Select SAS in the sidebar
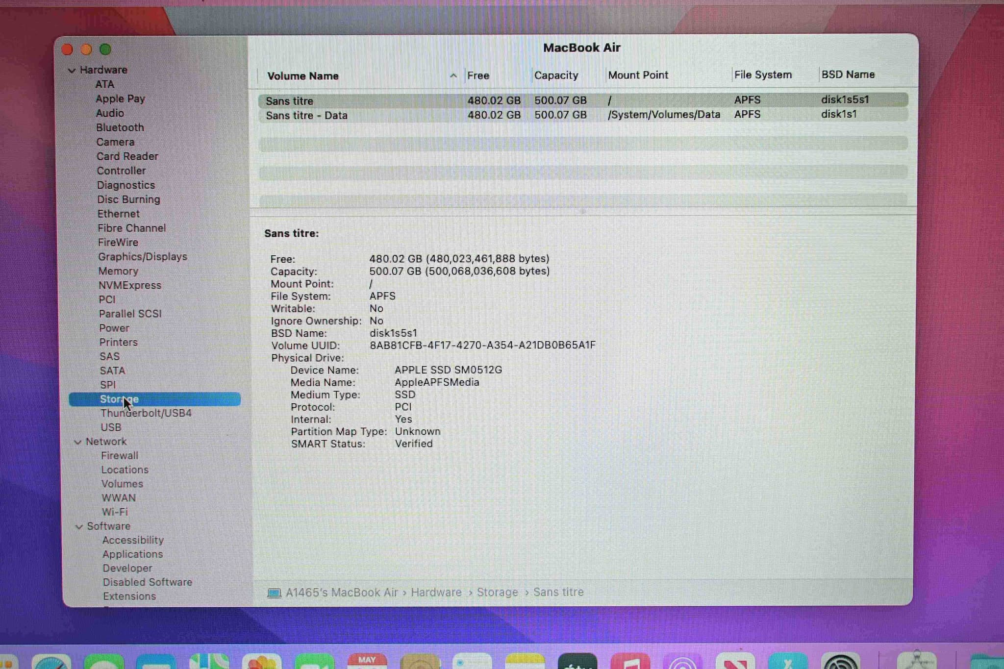 [x=110, y=356]
